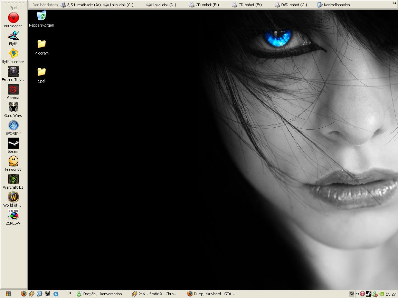This screenshot has width=398, height=298.
Task: Switch to Static-X Winamp taskbar button
Action: pyautogui.click(x=155, y=294)
